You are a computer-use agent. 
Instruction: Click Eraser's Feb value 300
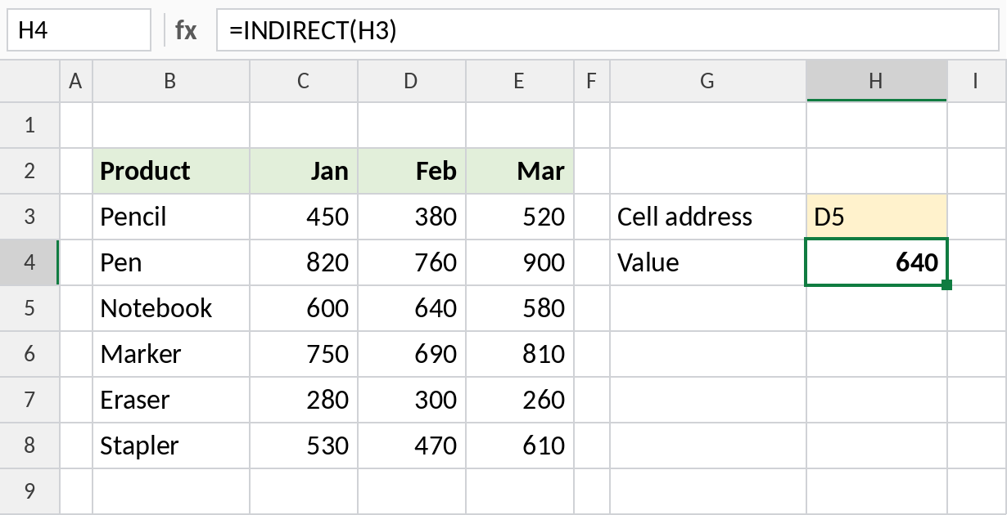tap(412, 400)
